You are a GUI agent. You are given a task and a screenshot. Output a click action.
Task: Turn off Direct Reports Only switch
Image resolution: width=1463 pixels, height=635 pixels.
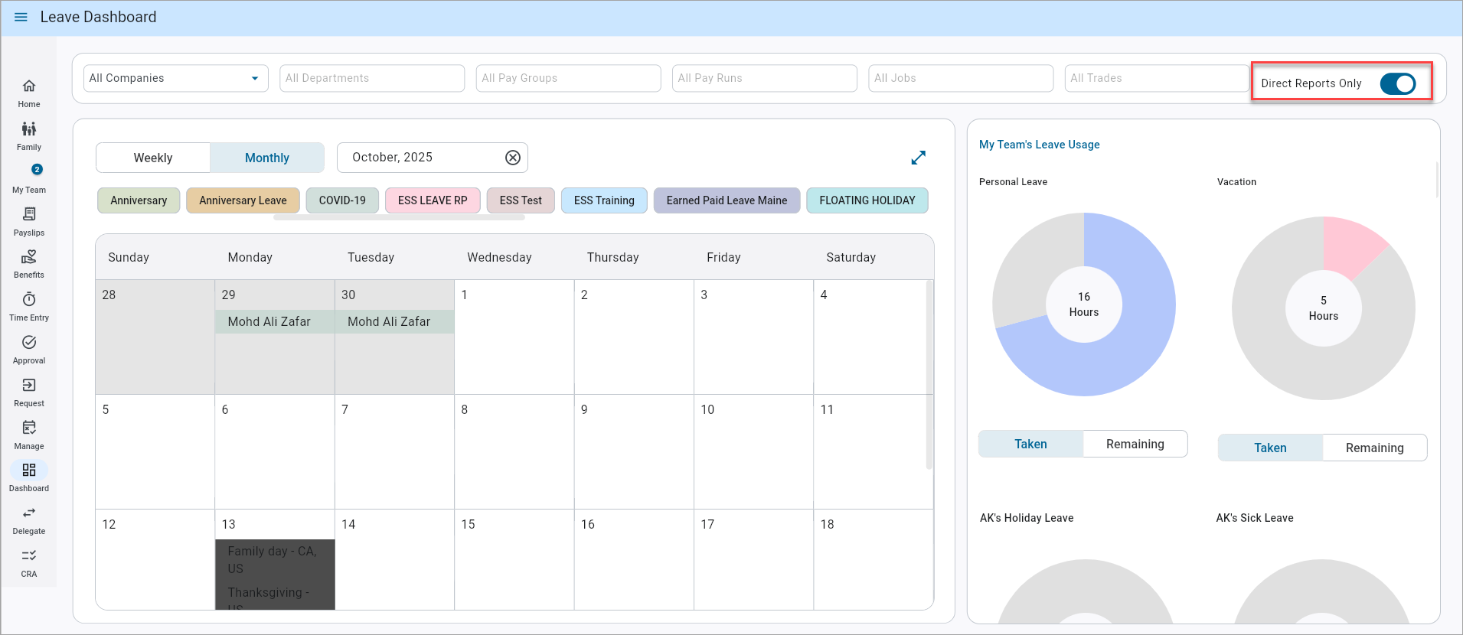pos(1397,83)
